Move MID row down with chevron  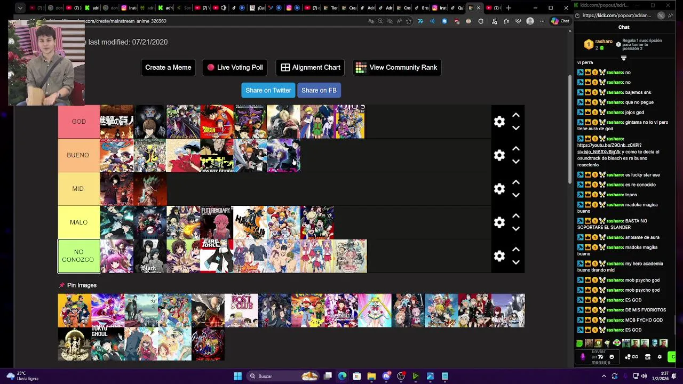point(516,195)
